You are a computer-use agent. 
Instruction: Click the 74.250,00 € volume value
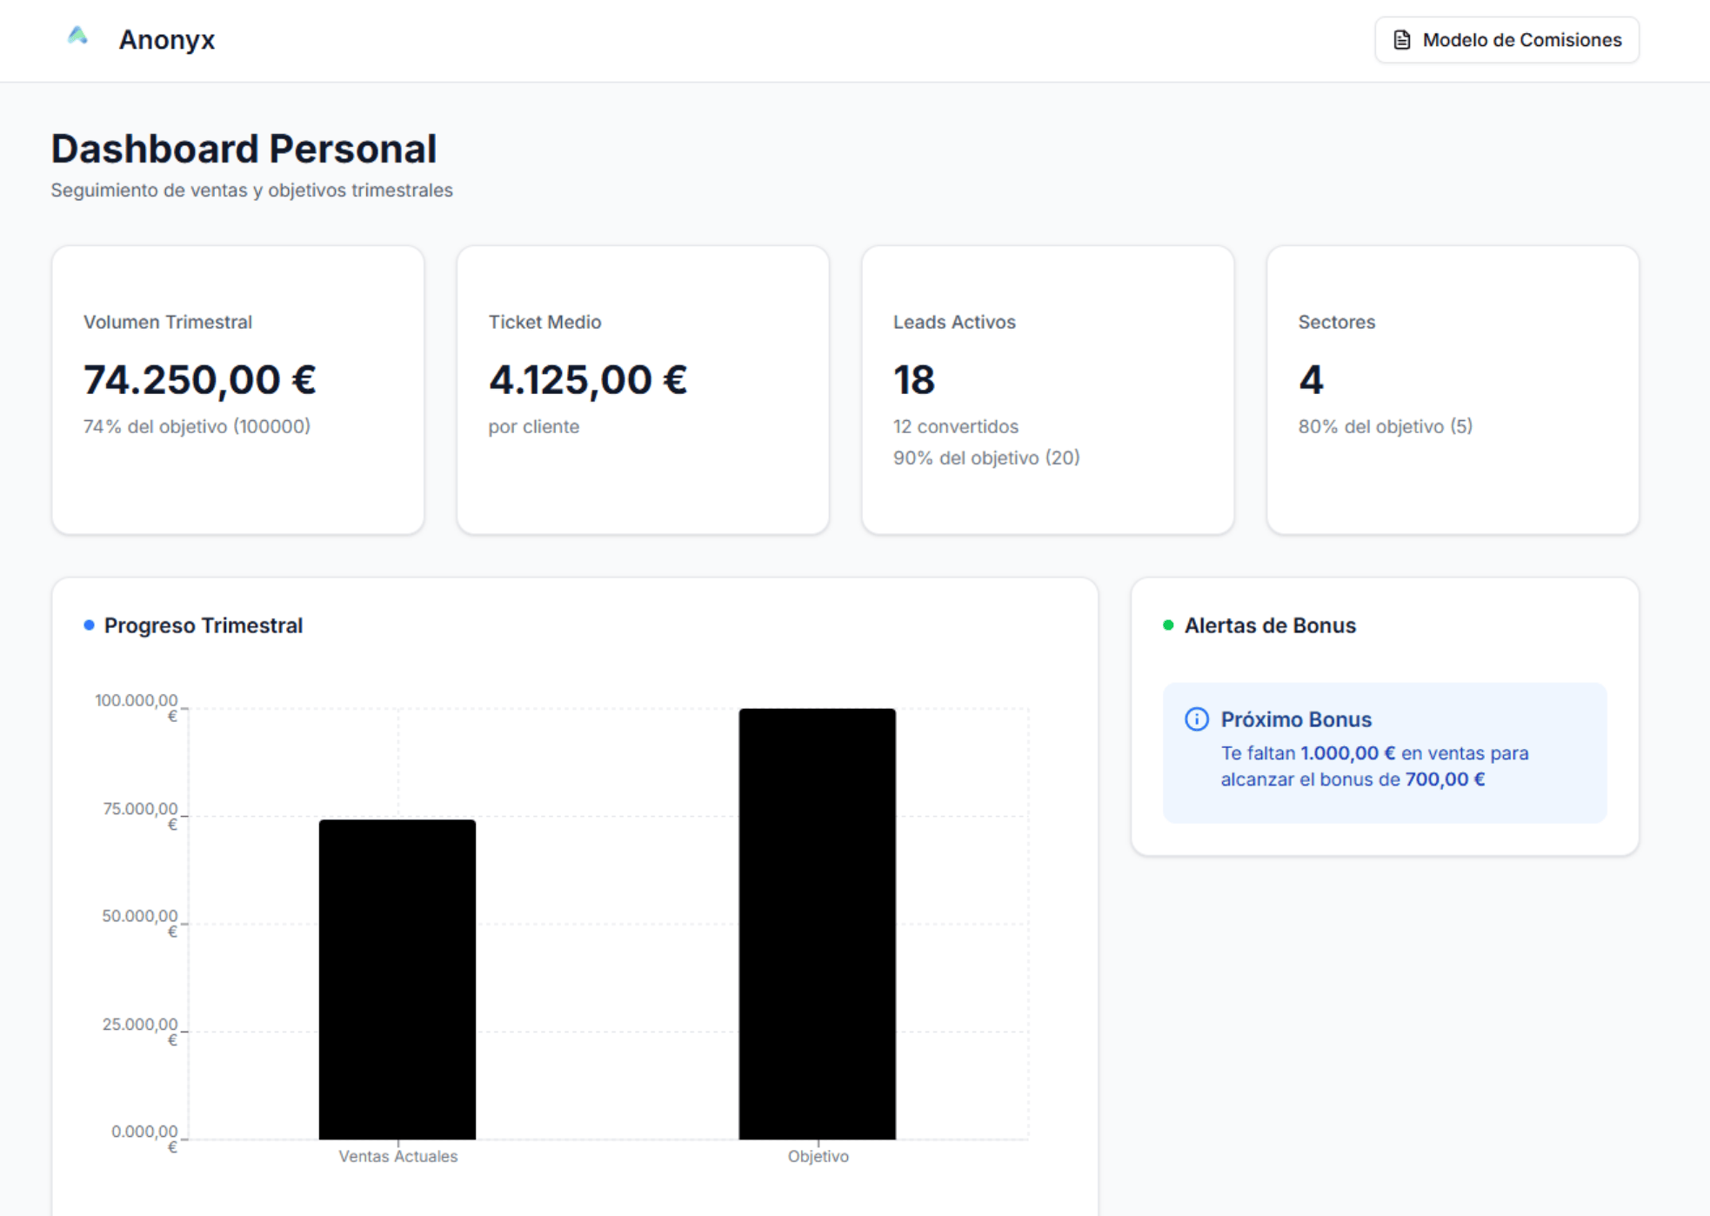[199, 380]
